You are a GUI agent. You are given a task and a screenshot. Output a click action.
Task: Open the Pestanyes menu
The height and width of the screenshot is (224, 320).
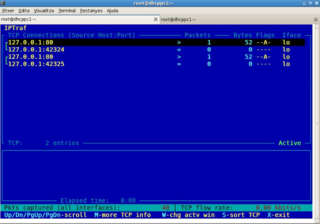(x=91, y=11)
